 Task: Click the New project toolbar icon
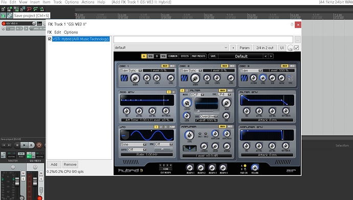3,9
